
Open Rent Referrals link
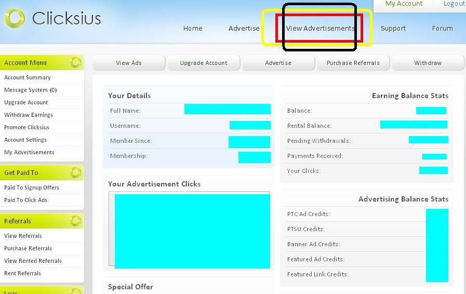pos(22,273)
